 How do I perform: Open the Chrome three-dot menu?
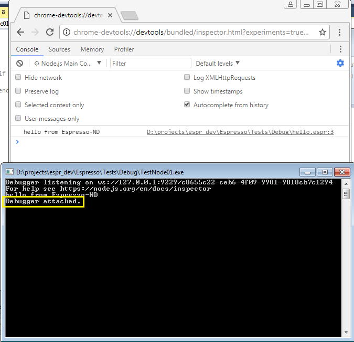click(x=339, y=32)
